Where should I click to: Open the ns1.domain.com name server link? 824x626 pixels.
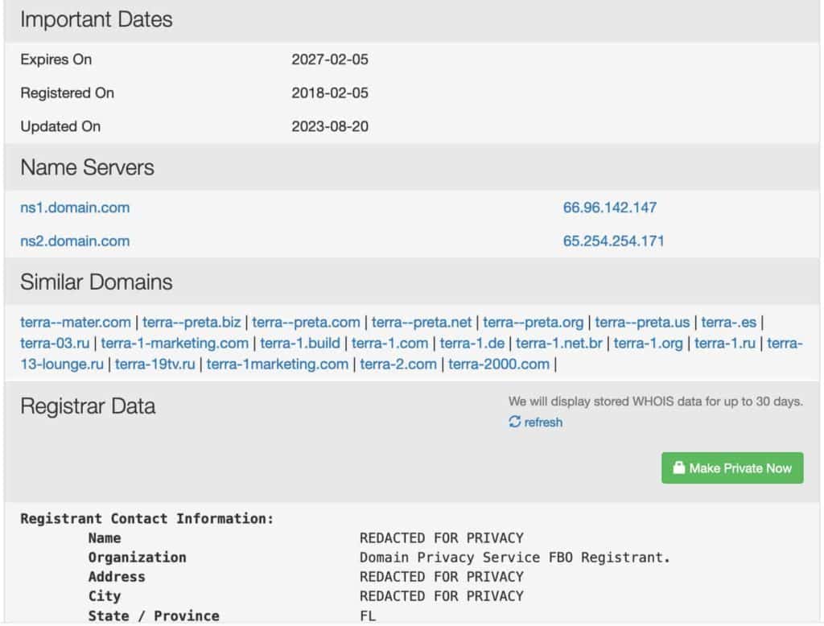(x=75, y=208)
